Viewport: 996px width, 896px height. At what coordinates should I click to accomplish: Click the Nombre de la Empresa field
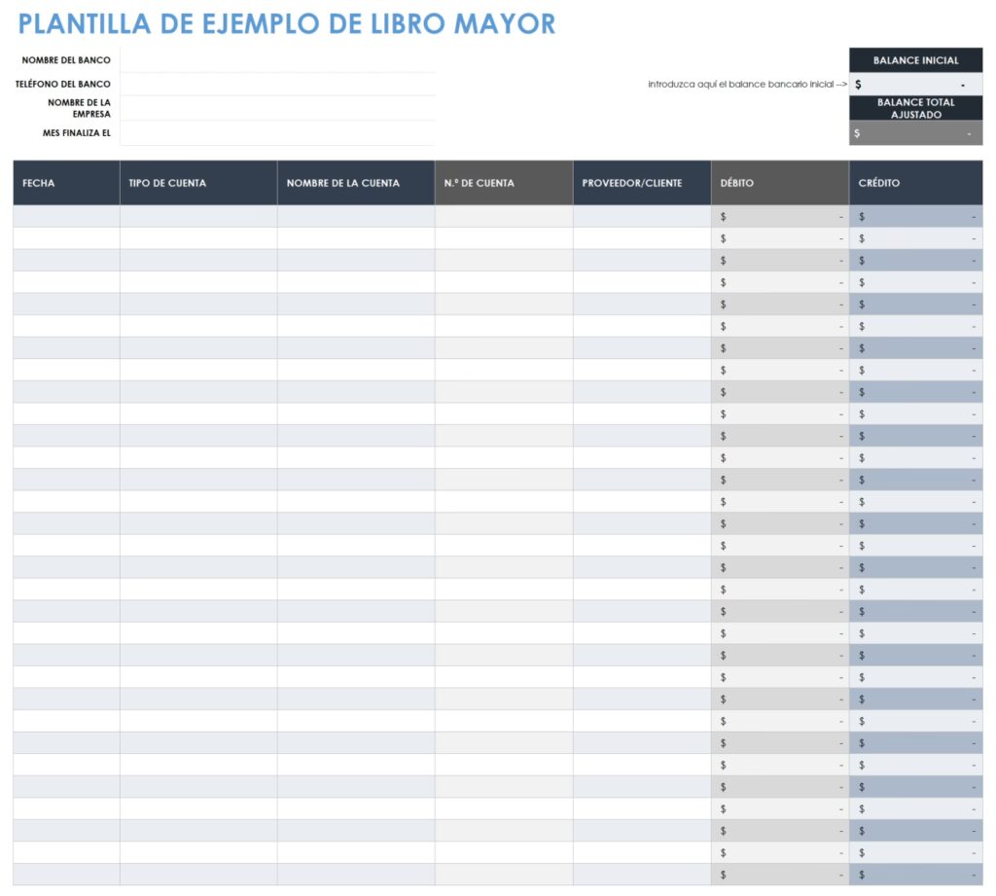tap(277, 108)
